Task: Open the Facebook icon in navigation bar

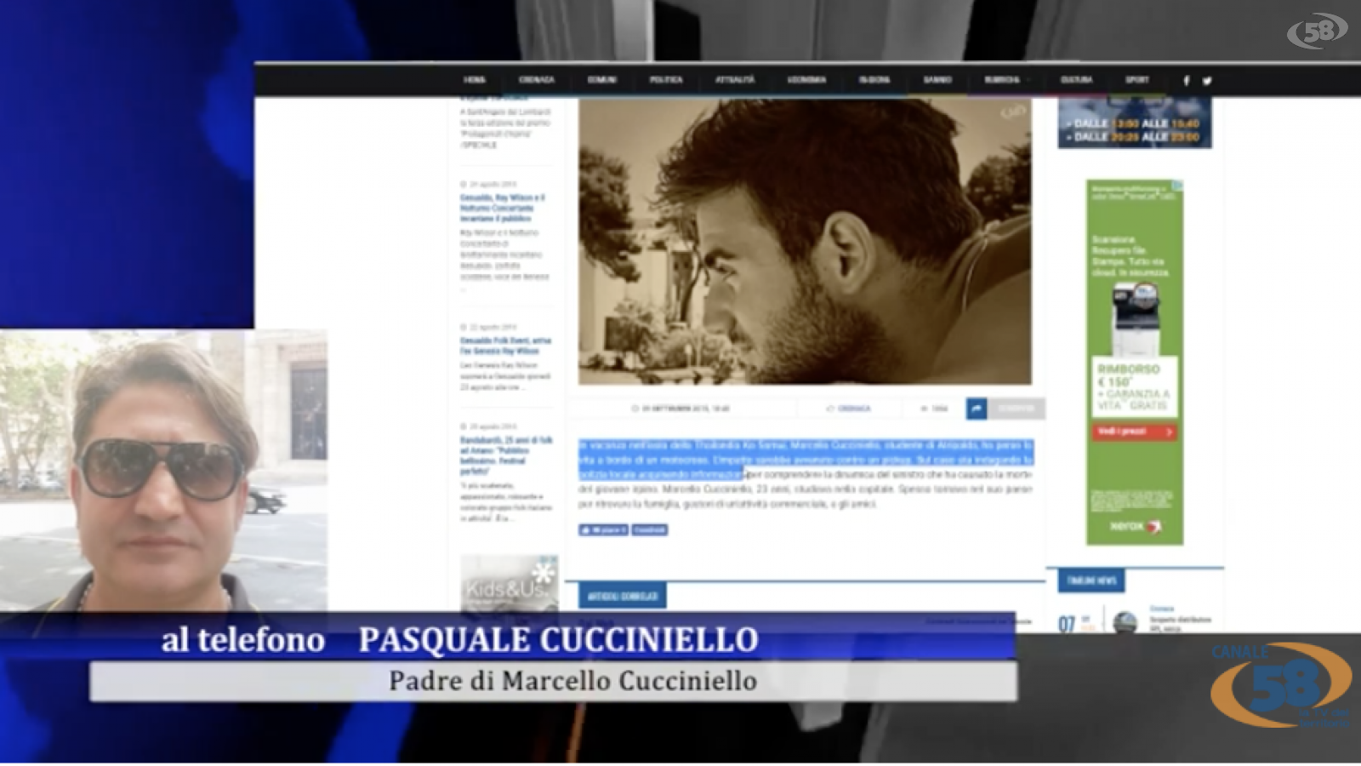Action: (x=1187, y=81)
